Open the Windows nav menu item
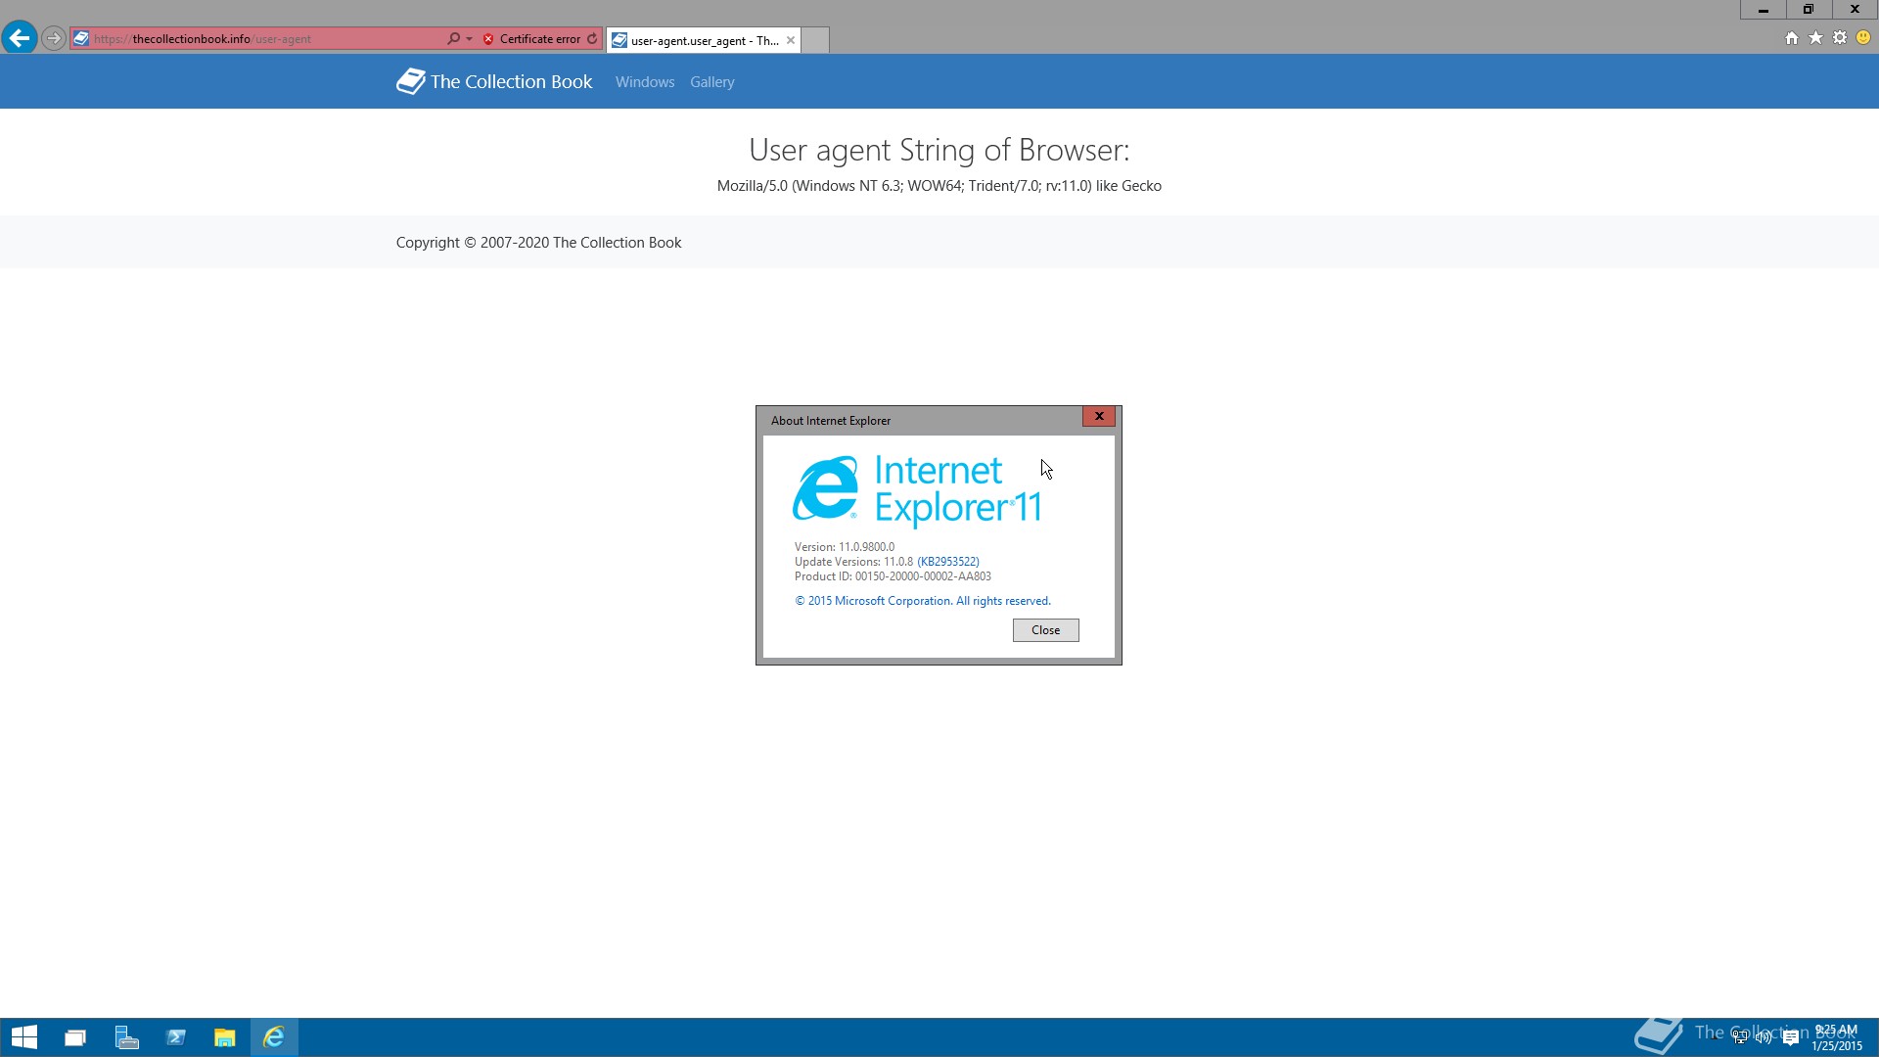The width and height of the screenshot is (1879, 1057). tap(645, 82)
